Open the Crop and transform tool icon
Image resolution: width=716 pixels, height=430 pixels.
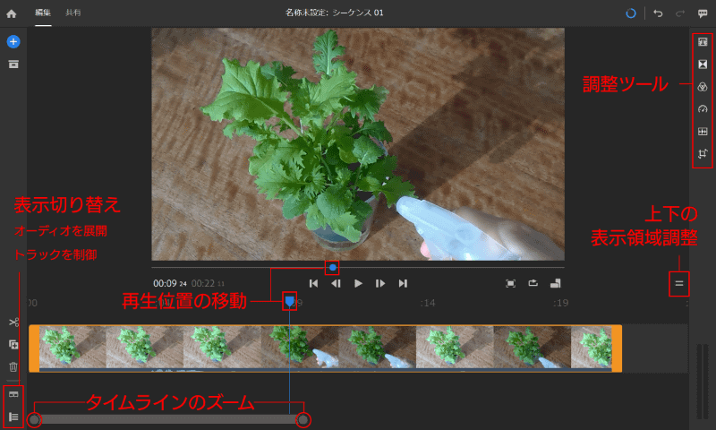pos(703,153)
